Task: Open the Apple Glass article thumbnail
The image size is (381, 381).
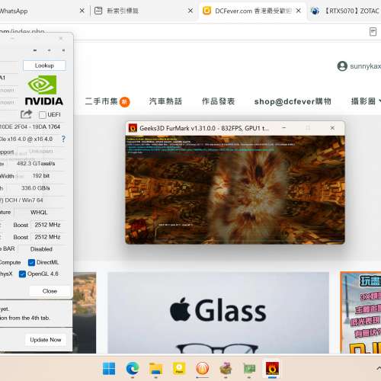Action: (x=218, y=312)
